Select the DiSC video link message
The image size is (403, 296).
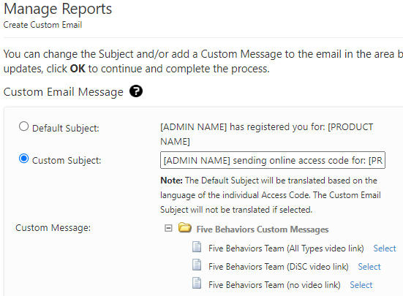click(x=369, y=267)
